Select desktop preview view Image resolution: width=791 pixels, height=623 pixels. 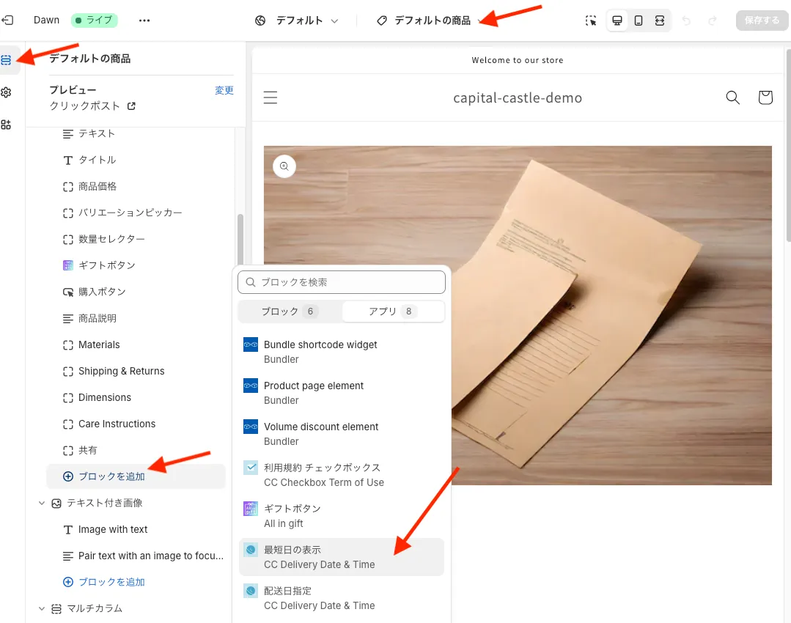click(x=618, y=21)
